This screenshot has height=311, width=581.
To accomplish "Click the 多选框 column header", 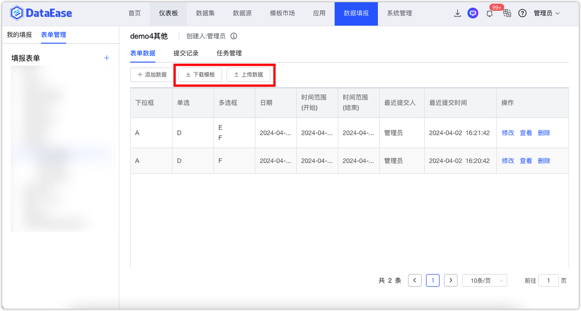I will click(234, 103).
